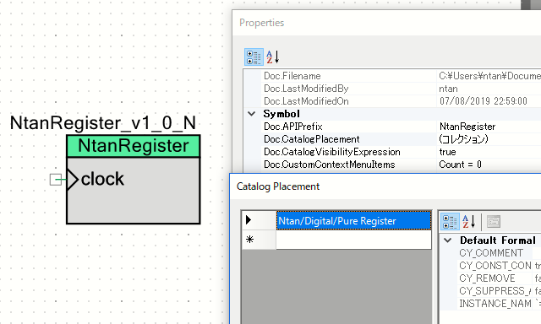Switch Properties grid to Categorized view

tap(254, 57)
